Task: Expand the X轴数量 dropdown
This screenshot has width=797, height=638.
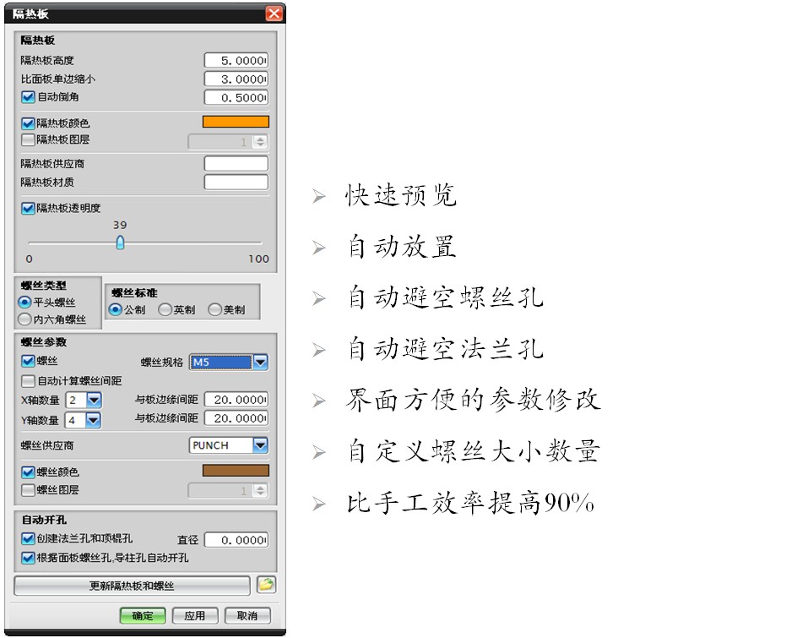Action: pyautogui.click(x=93, y=400)
